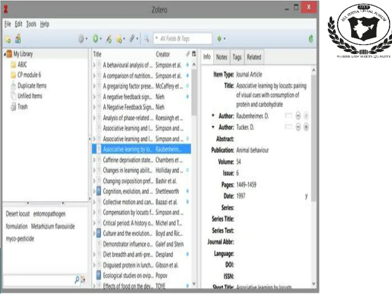Open Unfiled Items in the library
Image resolution: width=392 pixels, height=294 pixels.
coord(30,96)
